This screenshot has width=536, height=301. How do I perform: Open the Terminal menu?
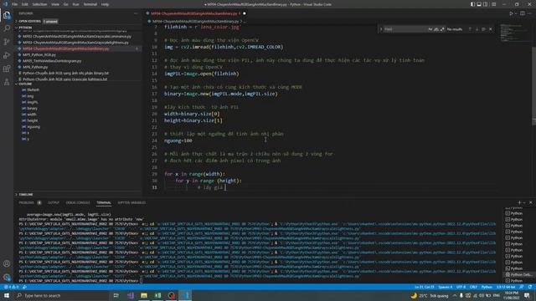click(90, 4)
